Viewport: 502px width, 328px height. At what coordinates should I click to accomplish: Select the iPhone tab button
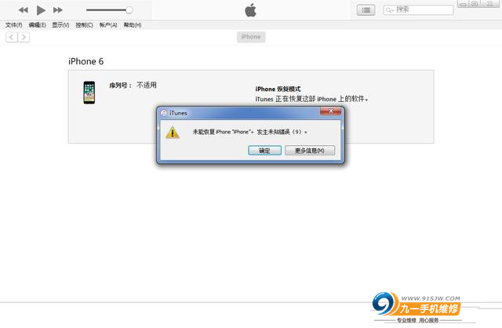251,37
